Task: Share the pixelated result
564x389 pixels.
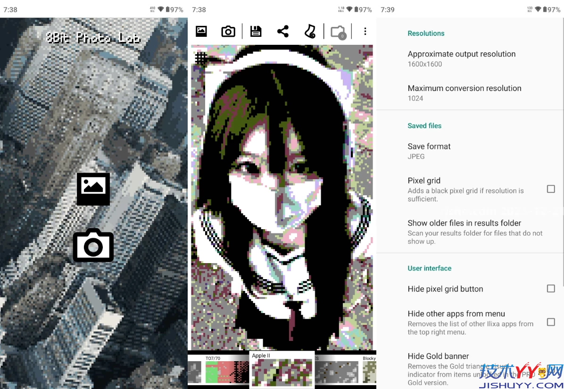Action: (x=282, y=31)
